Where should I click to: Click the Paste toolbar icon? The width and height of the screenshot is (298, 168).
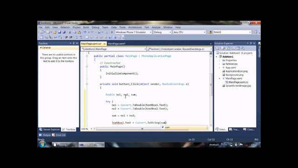[79, 32]
